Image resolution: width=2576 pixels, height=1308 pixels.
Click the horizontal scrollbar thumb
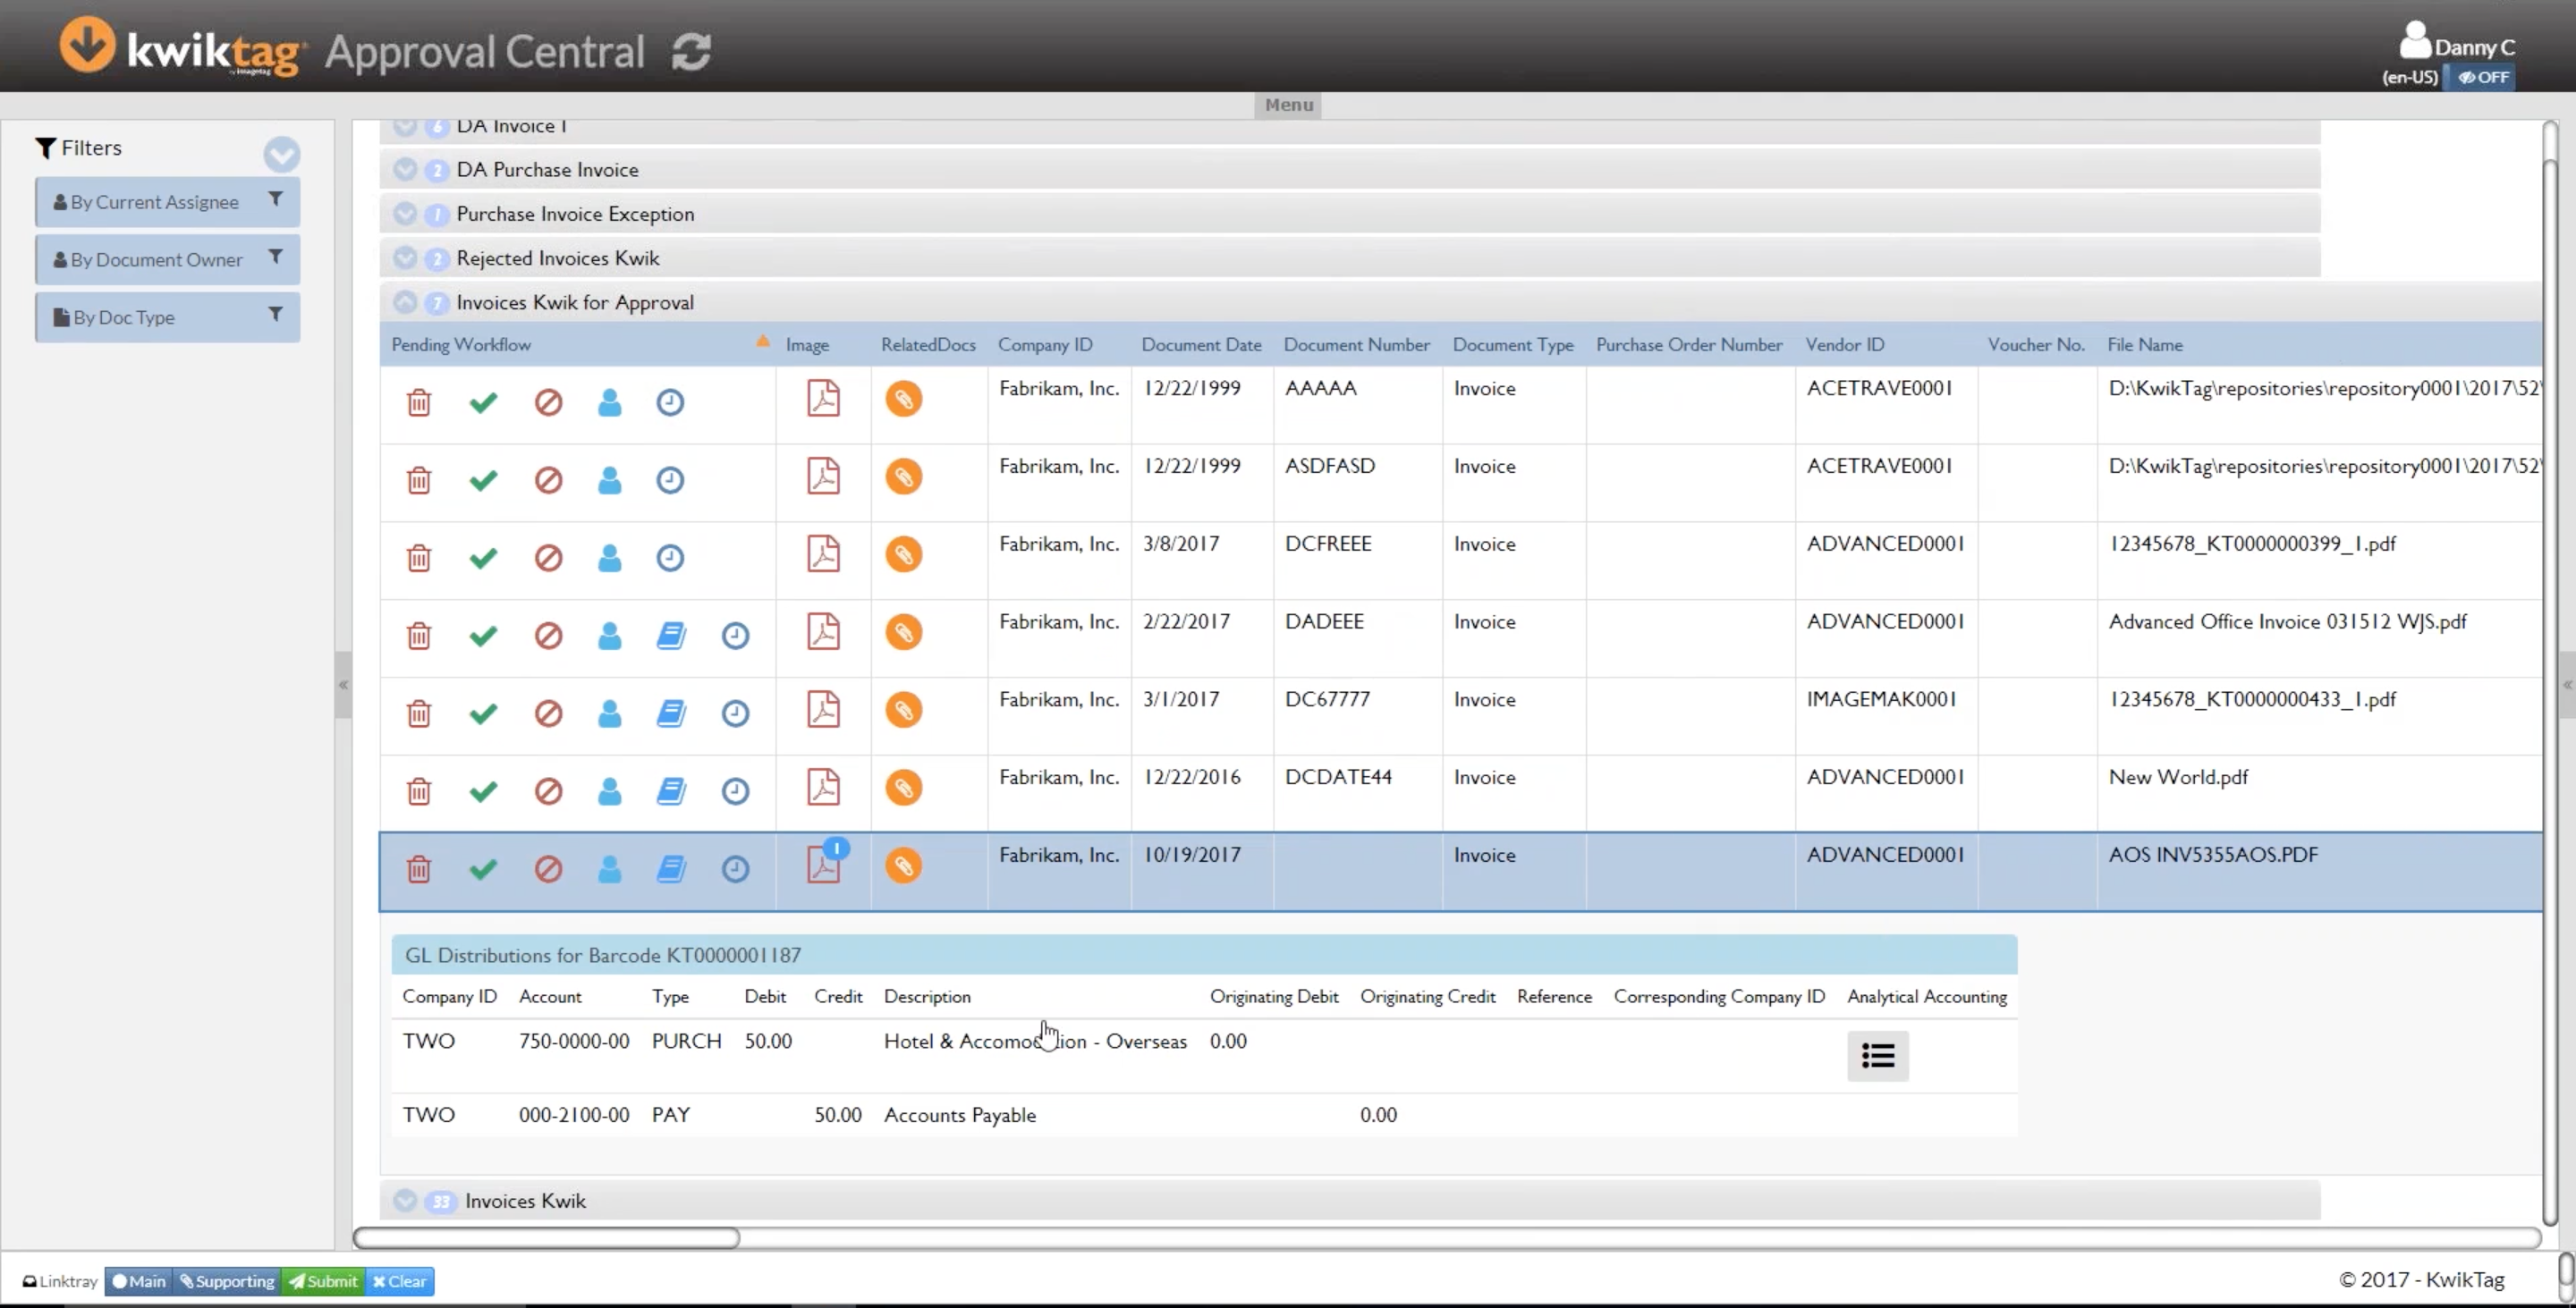(x=546, y=1238)
